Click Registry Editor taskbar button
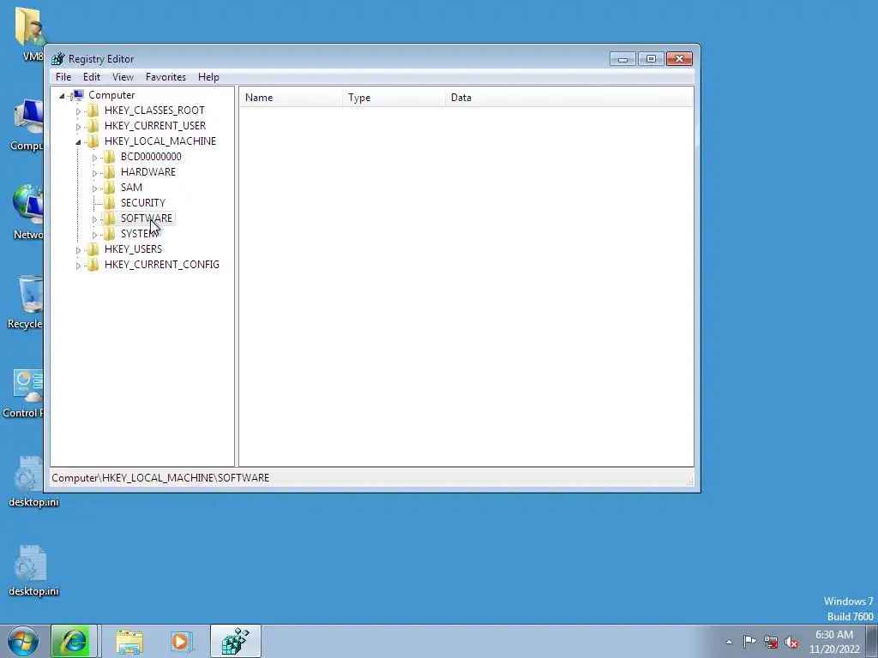The width and height of the screenshot is (878, 658). coord(235,641)
